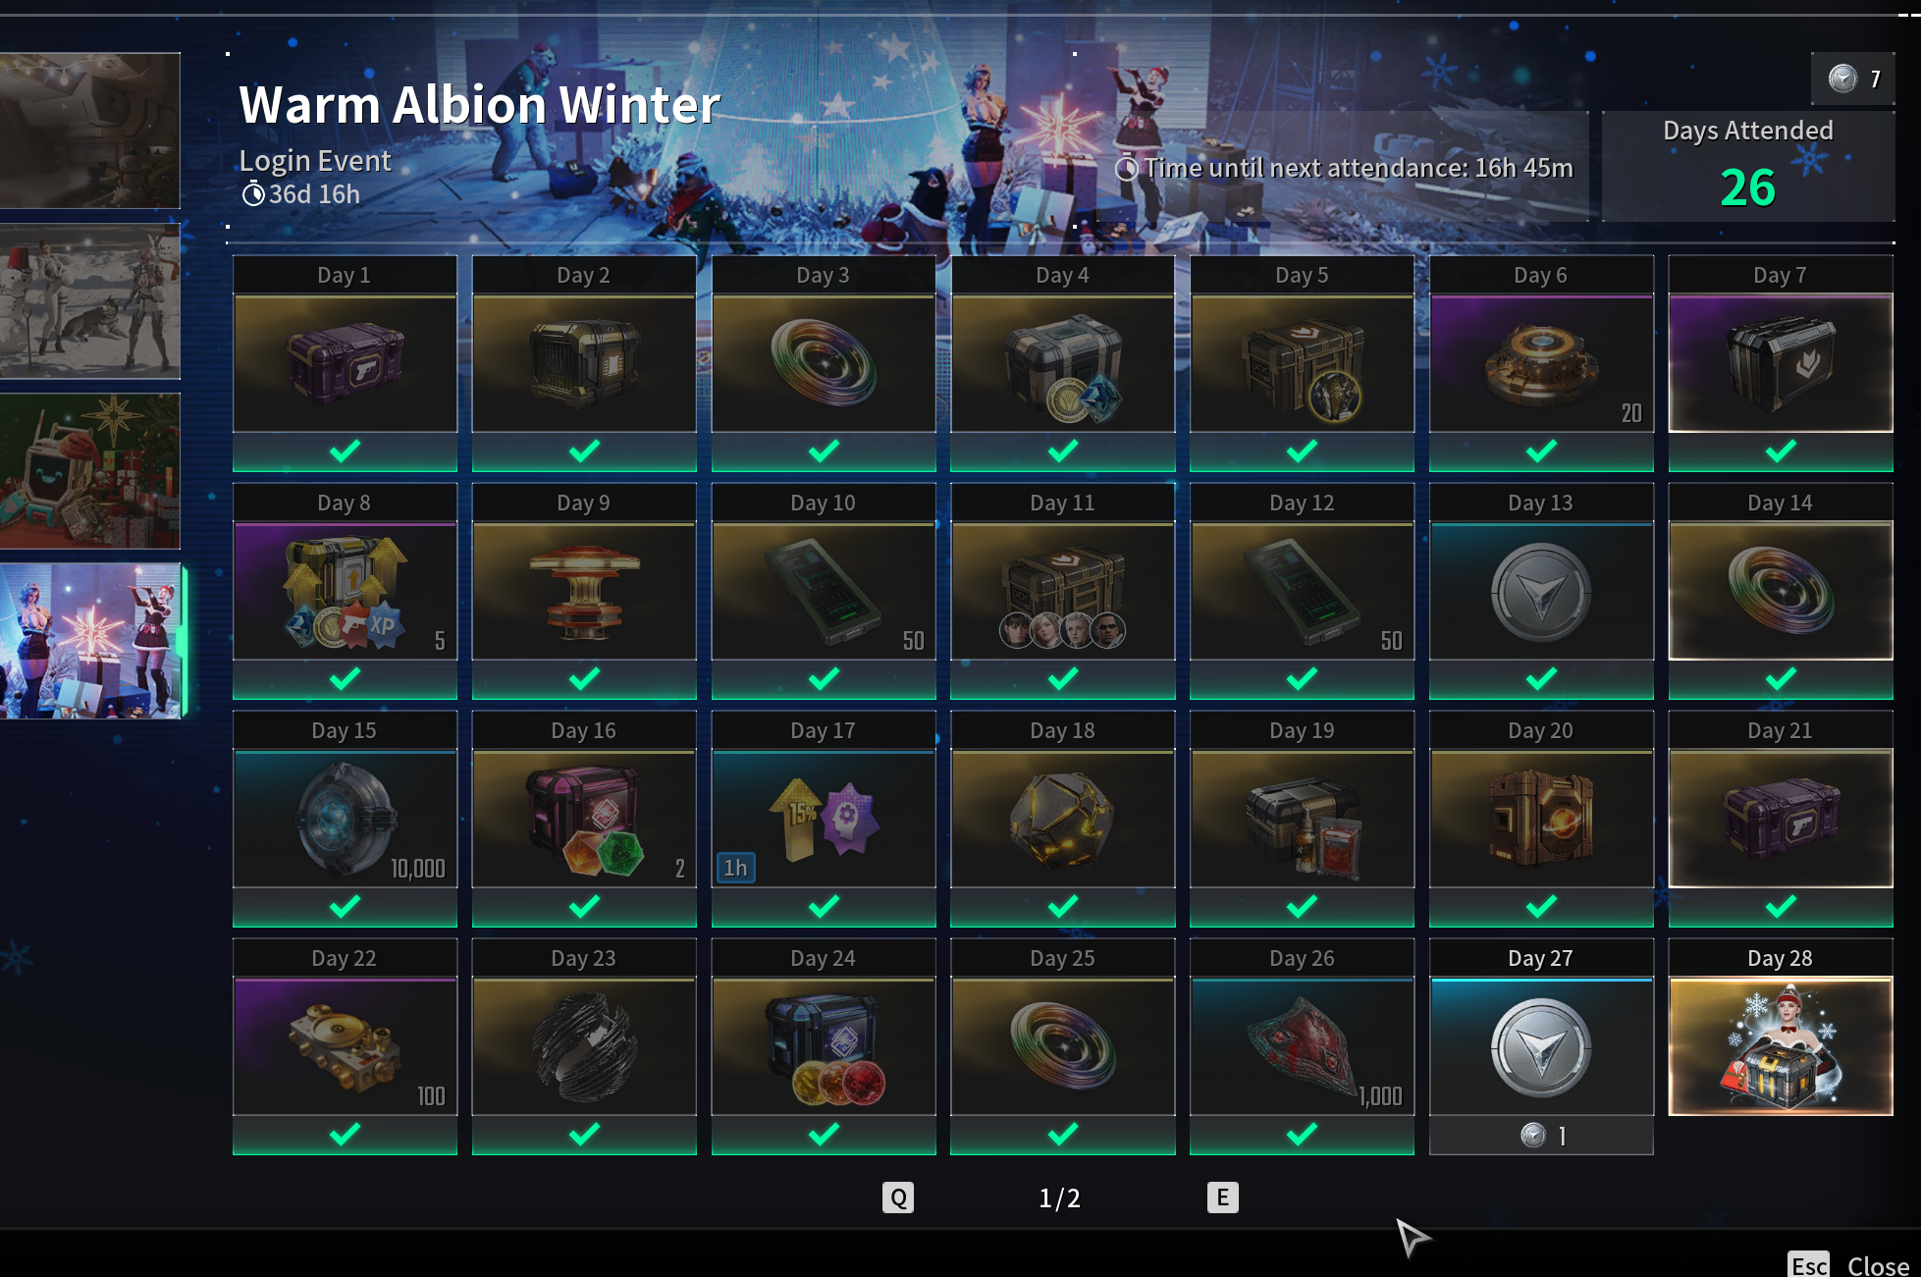Select the Day 24 crate with colored orbs
The width and height of the screenshot is (1921, 1277).
coord(823,1046)
